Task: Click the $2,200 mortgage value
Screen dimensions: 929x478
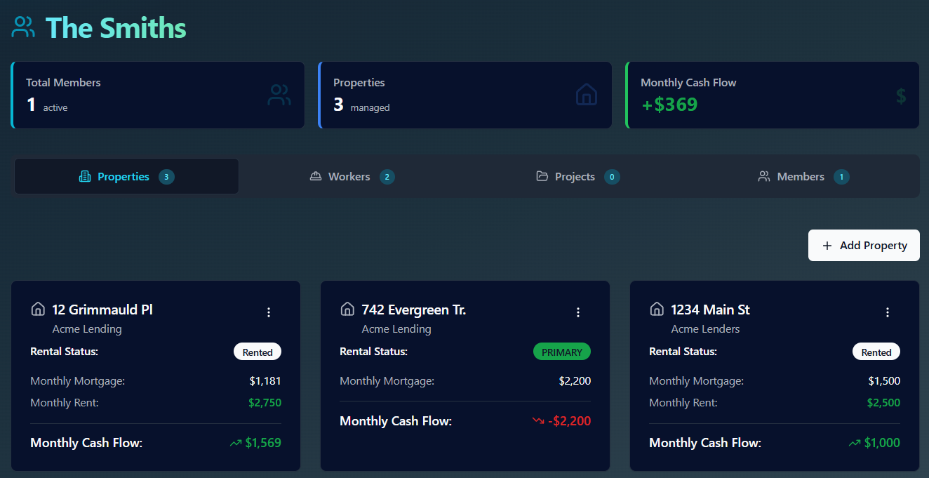Action: tap(575, 381)
